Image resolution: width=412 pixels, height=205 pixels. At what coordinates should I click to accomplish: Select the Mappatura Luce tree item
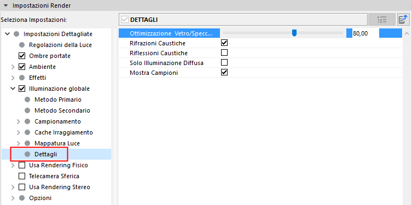point(57,143)
